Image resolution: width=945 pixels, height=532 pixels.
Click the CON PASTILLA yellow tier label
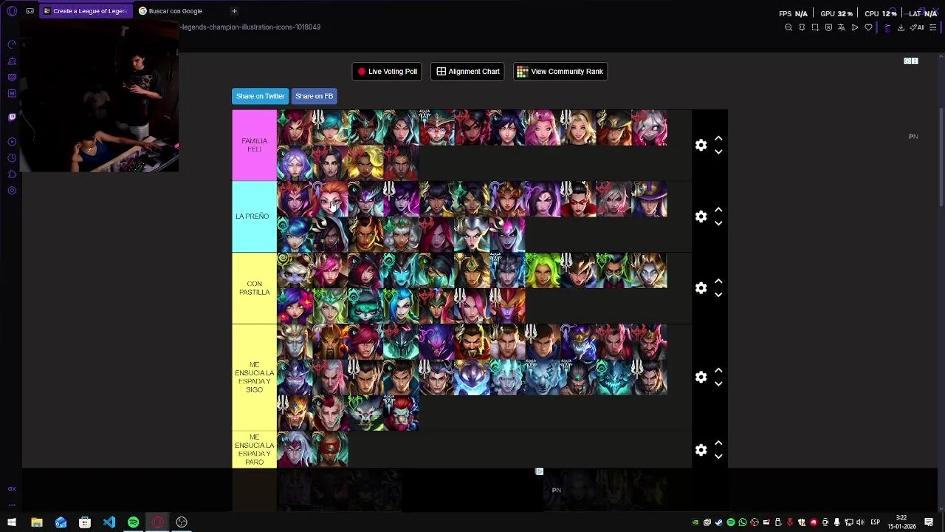[254, 288]
